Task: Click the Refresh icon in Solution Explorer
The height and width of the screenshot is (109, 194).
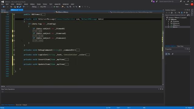Action: (182, 13)
